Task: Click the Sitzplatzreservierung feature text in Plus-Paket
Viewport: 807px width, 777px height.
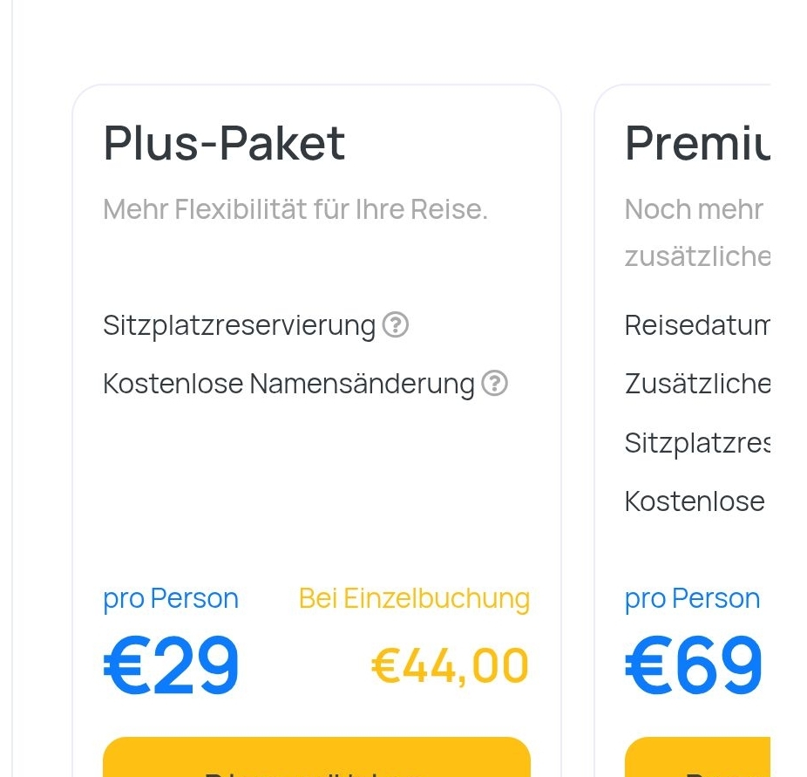Action: 239,325
